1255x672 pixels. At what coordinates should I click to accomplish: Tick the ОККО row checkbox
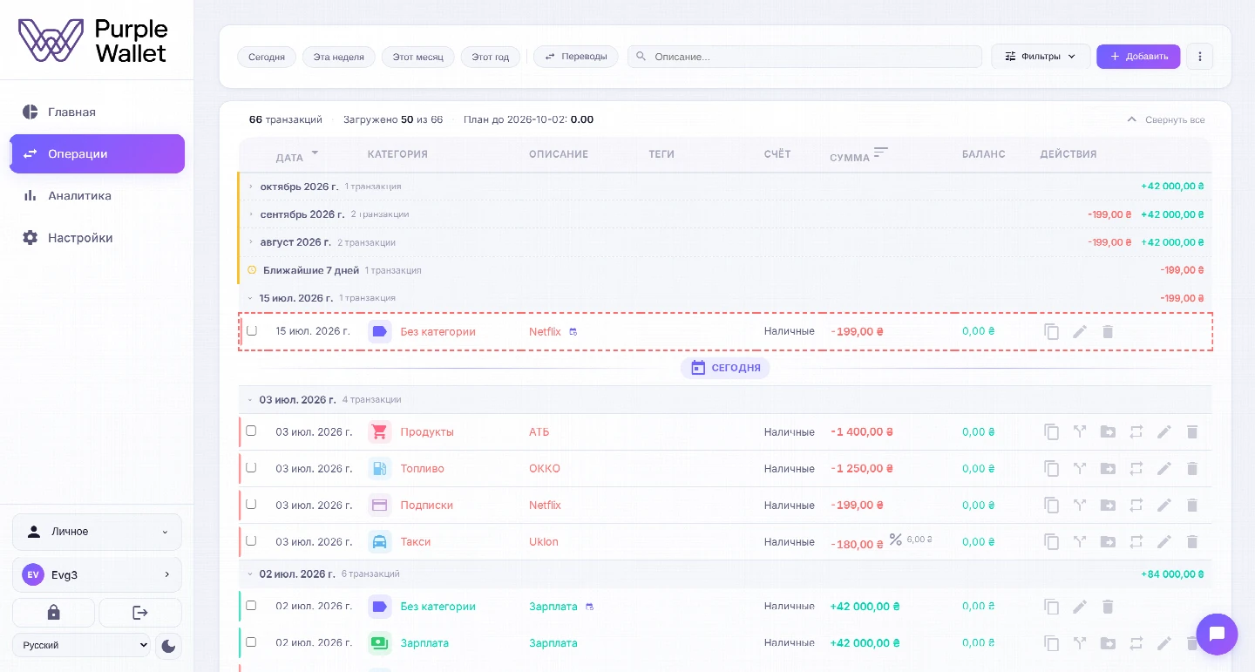[251, 467]
